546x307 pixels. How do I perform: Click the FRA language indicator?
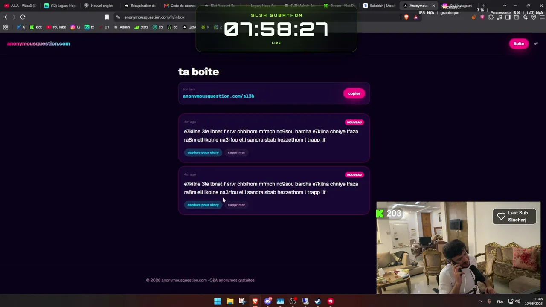tap(500, 301)
